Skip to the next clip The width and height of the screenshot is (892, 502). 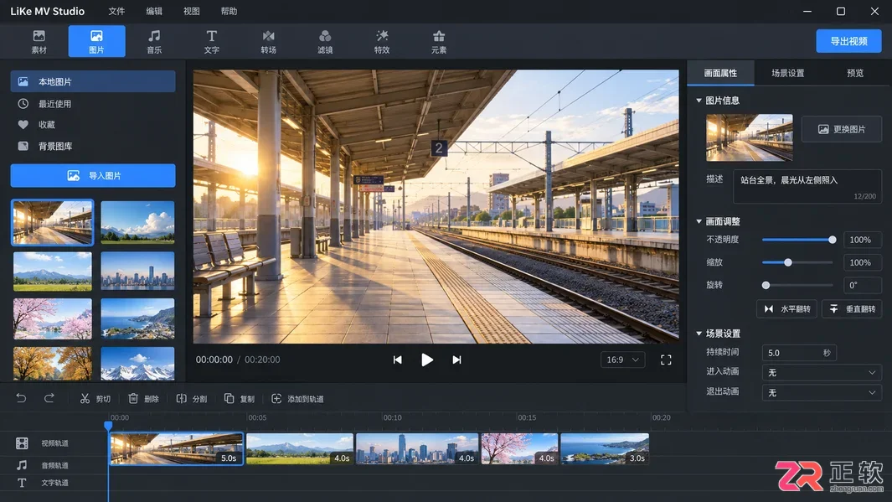[456, 360]
